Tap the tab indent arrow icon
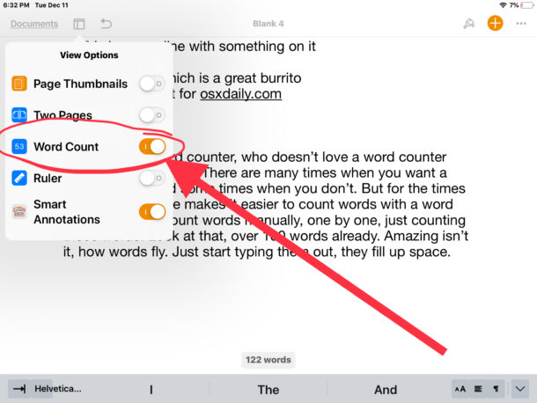This screenshot has height=403, width=537. (x=19, y=389)
